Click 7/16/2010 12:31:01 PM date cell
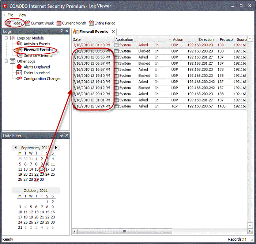256x244 pixels. [x=91, y=100]
